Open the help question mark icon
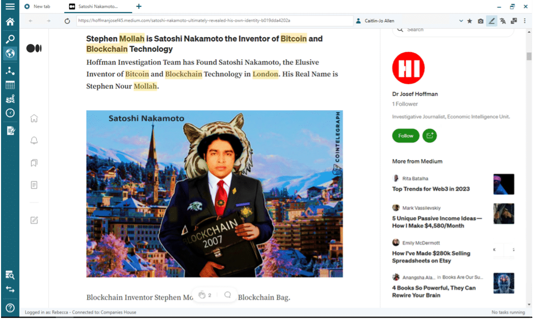534x321 pixels. click(10, 308)
